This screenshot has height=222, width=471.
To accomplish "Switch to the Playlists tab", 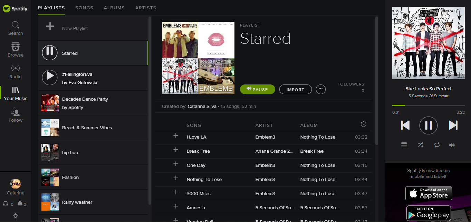I will coord(51,8).
